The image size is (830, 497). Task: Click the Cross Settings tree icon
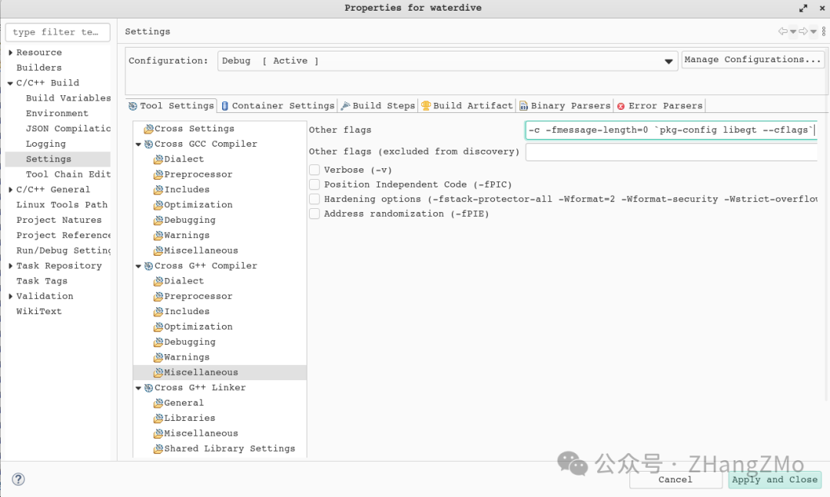149,128
